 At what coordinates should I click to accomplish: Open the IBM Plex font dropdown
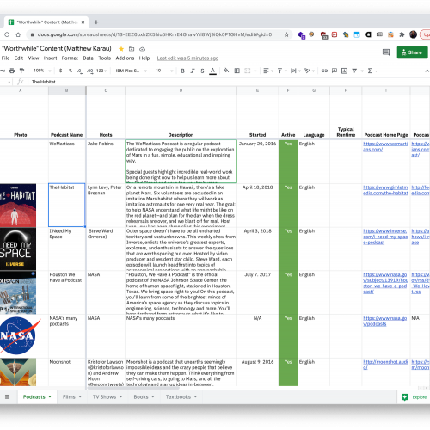click(x=131, y=71)
